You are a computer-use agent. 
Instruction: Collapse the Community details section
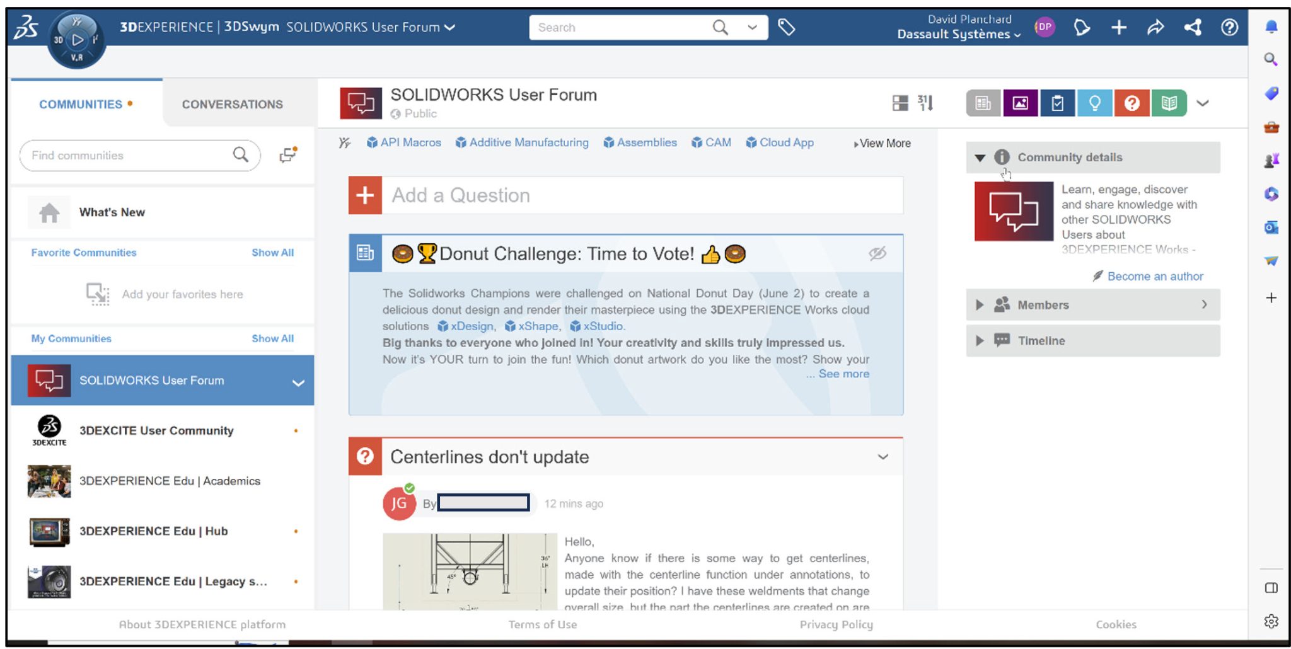(980, 158)
